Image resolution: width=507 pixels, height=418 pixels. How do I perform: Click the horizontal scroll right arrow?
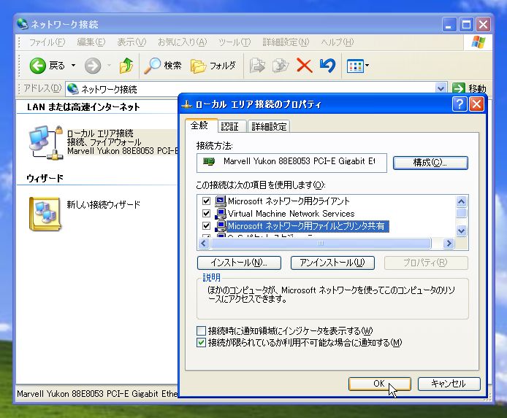pyautogui.click(x=449, y=243)
